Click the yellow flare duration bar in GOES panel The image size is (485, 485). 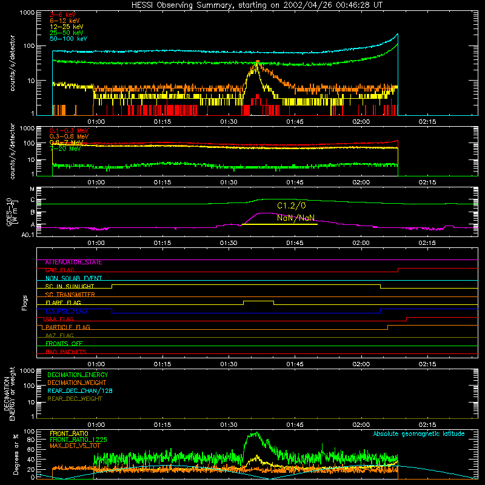279,224
